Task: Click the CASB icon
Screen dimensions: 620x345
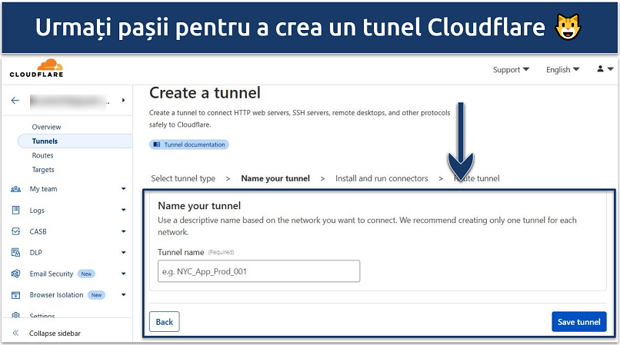Action: tap(16, 231)
